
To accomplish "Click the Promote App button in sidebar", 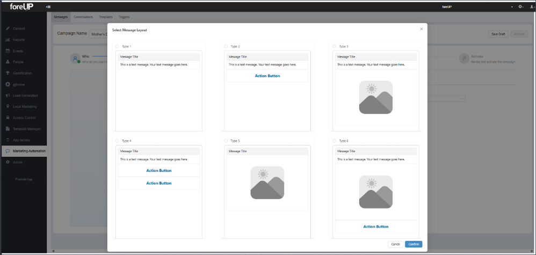I will tap(24, 179).
